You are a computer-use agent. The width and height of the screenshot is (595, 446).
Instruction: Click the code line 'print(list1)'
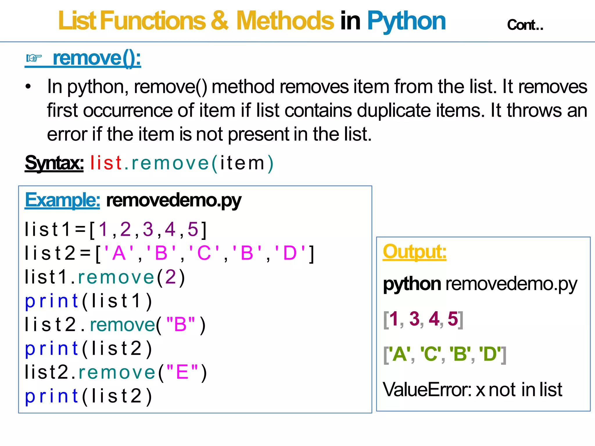point(88,301)
